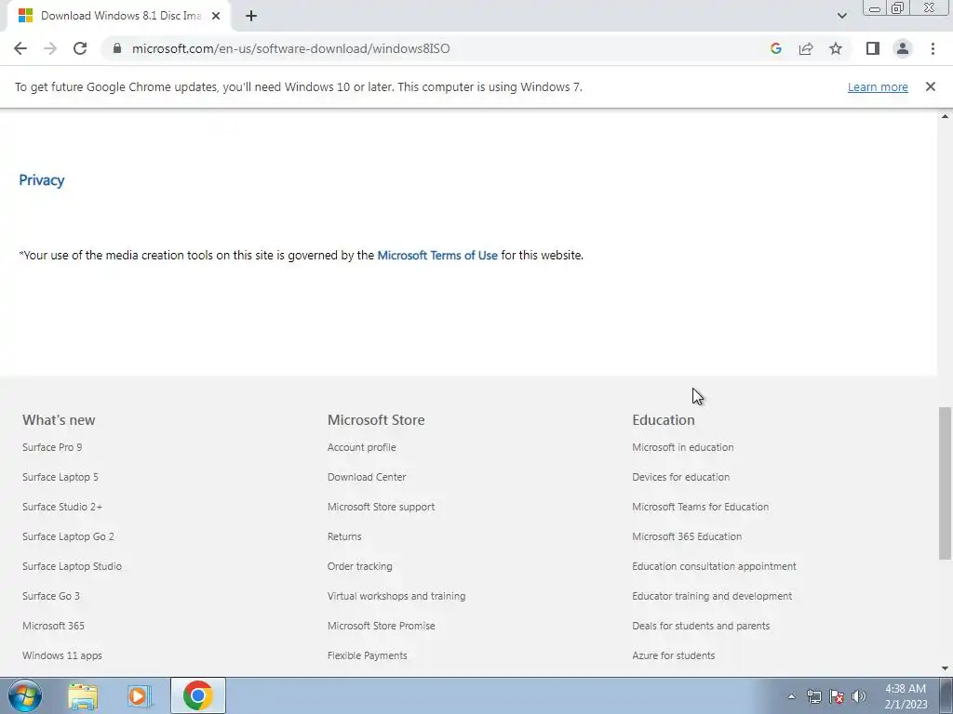Open Microsoft Store support link
The height and width of the screenshot is (714, 953).
(x=381, y=507)
